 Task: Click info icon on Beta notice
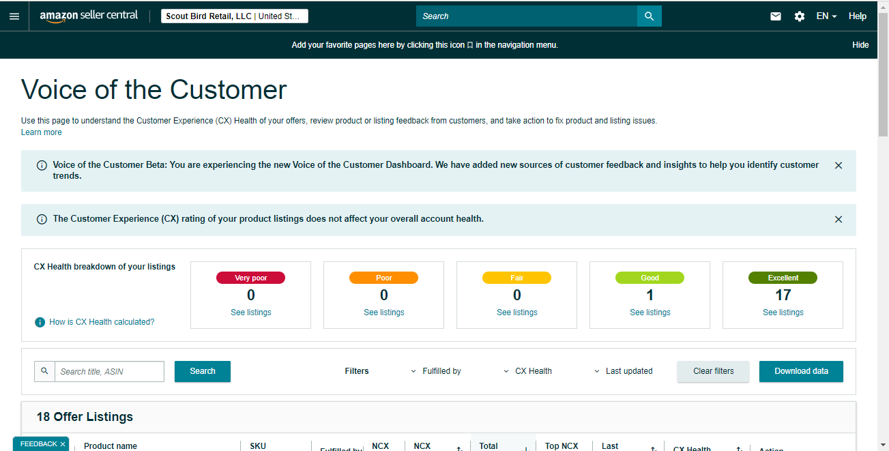[x=42, y=165]
